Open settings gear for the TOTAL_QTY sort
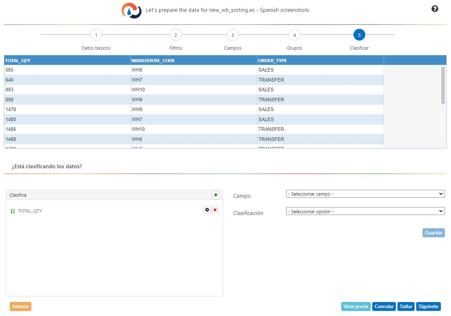Screen dimensions: 451x316 [207, 210]
